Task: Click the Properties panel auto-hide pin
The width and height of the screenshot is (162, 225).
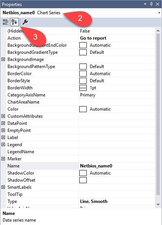Action: click(x=151, y=4)
